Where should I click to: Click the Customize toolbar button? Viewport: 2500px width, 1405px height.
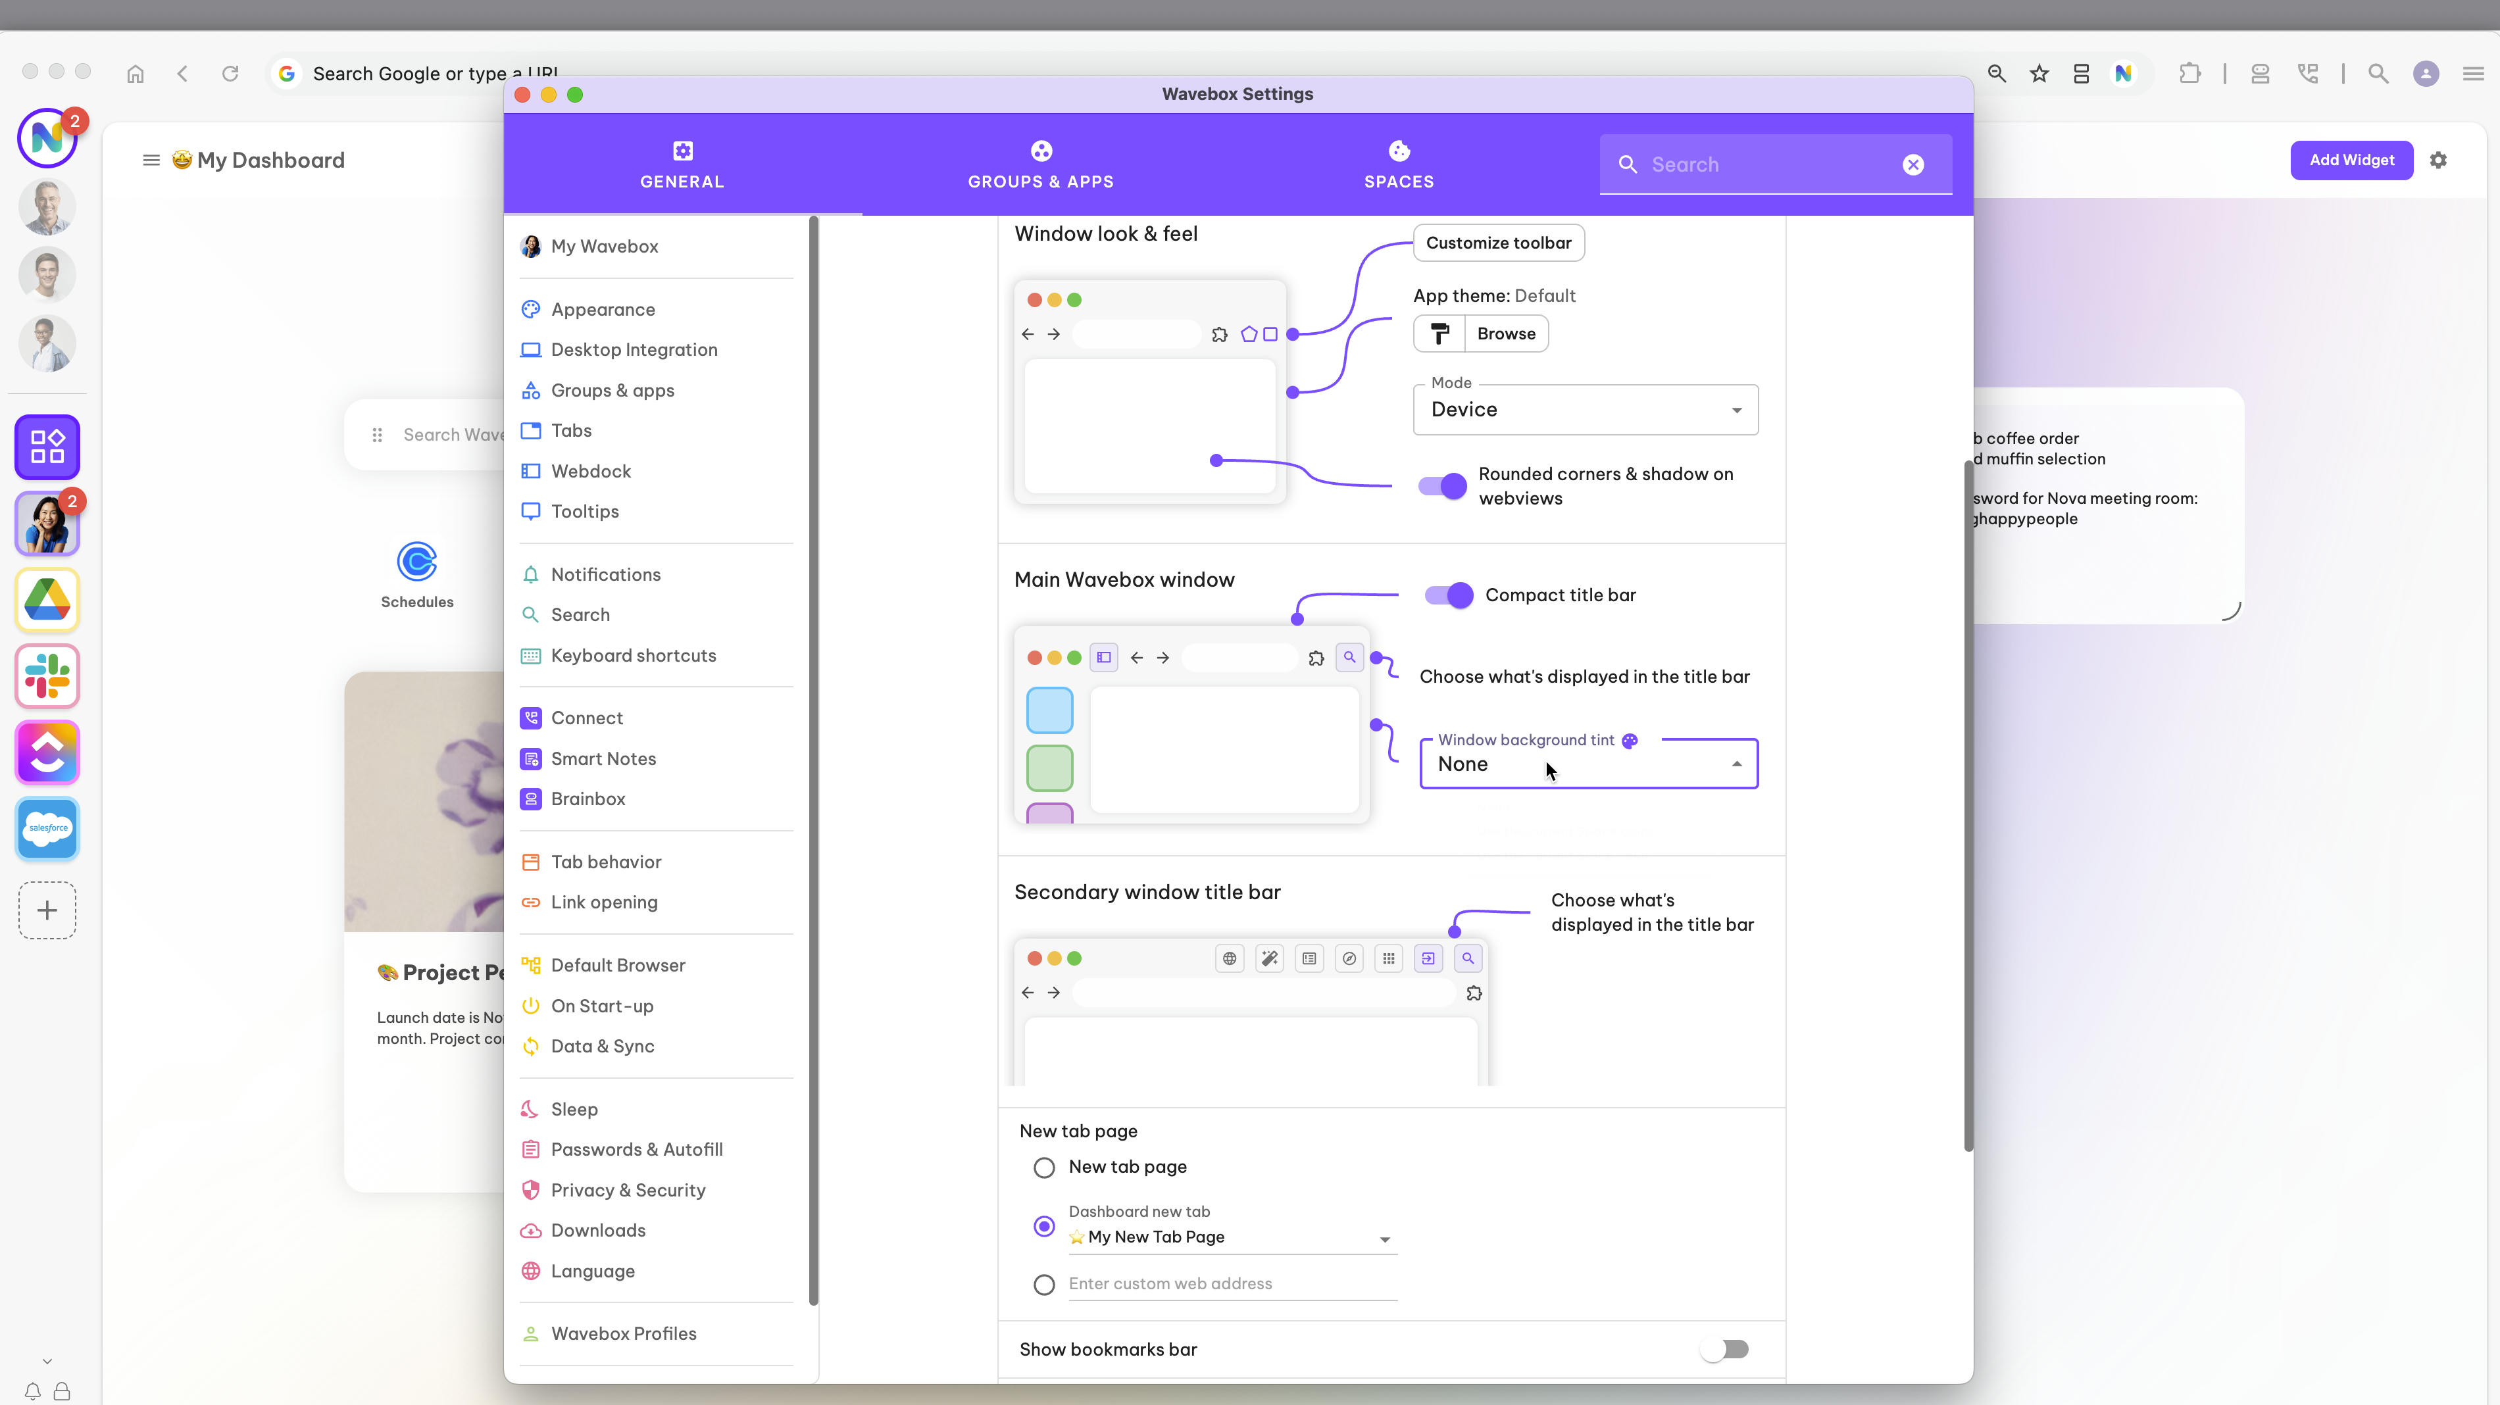pyautogui.click(x=1499, y=243)
